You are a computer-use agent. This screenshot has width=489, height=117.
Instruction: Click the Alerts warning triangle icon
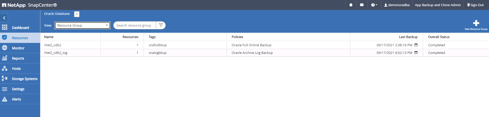[x=5, y=99]
